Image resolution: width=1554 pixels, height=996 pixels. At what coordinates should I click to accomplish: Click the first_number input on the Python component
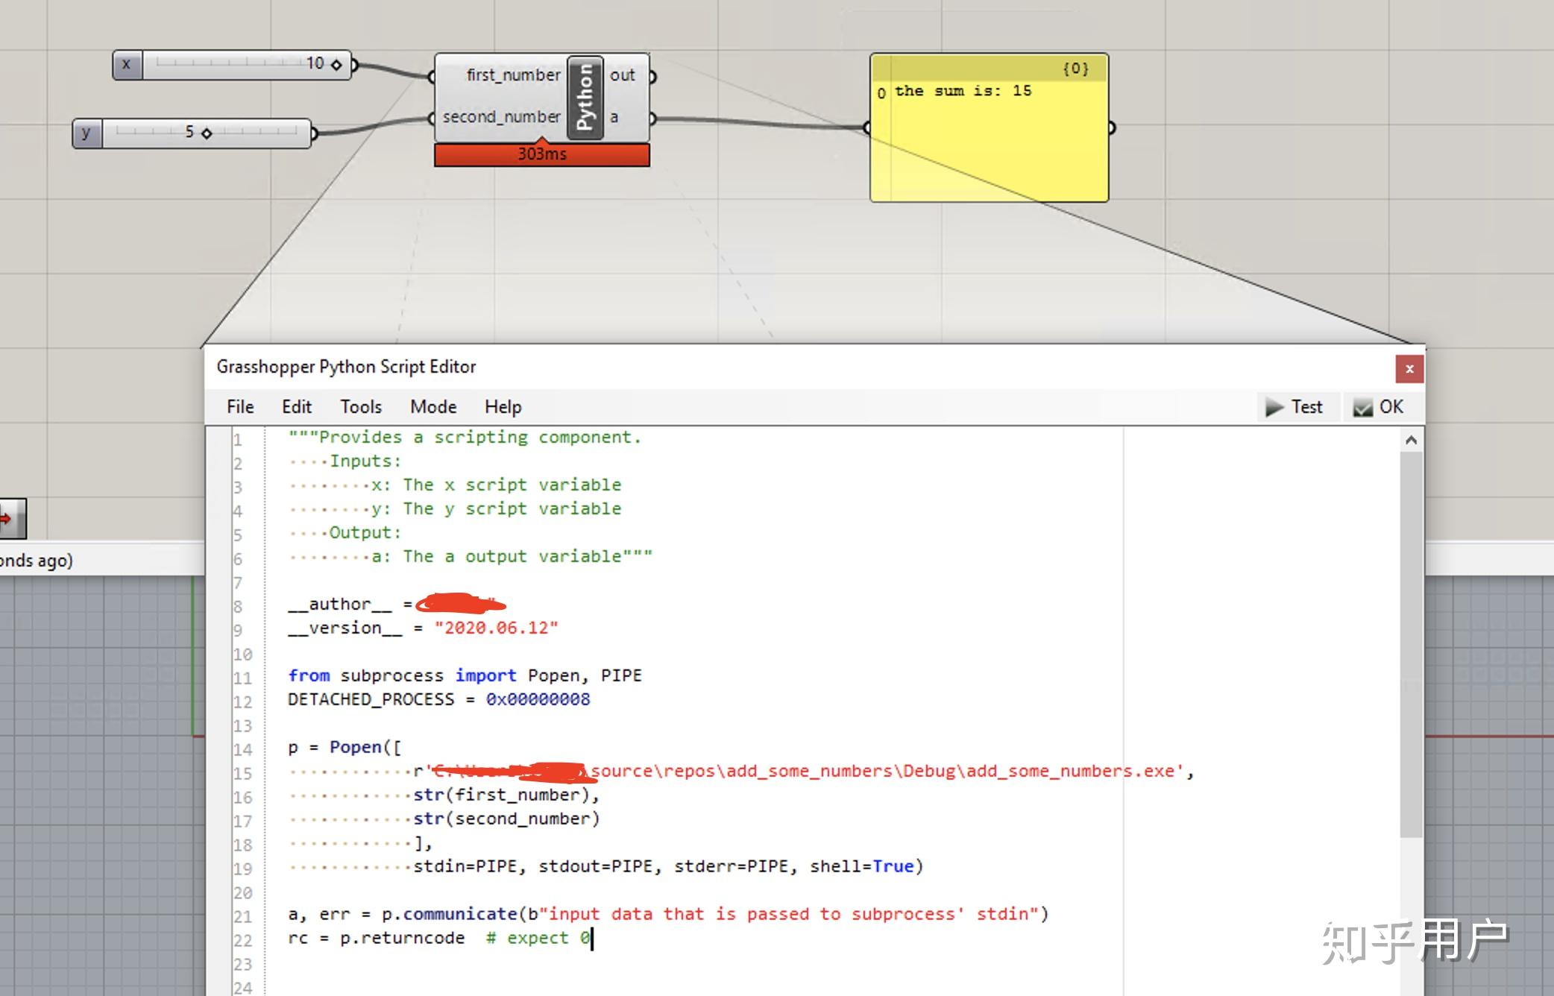(x=513, y=75)
